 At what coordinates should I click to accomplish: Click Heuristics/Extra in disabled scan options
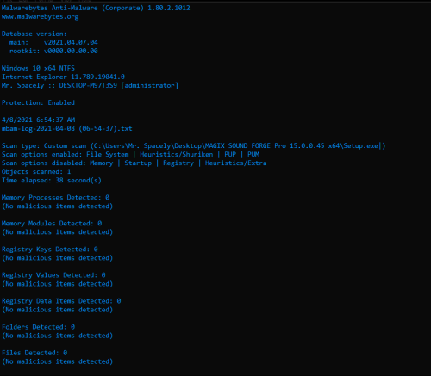click(x=235, y=163)
